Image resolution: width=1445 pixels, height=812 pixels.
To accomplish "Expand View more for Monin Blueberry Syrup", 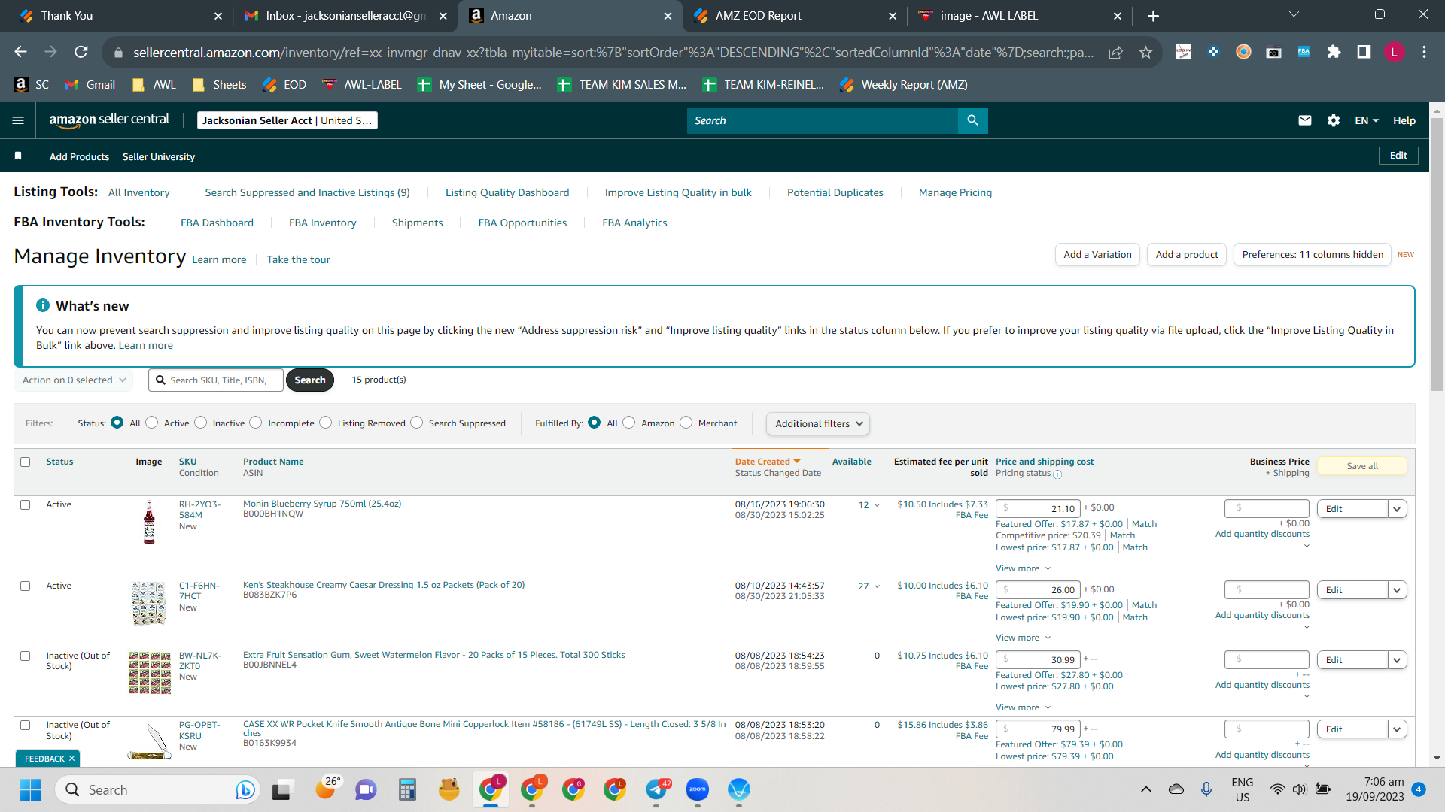I will point(1023,568).
